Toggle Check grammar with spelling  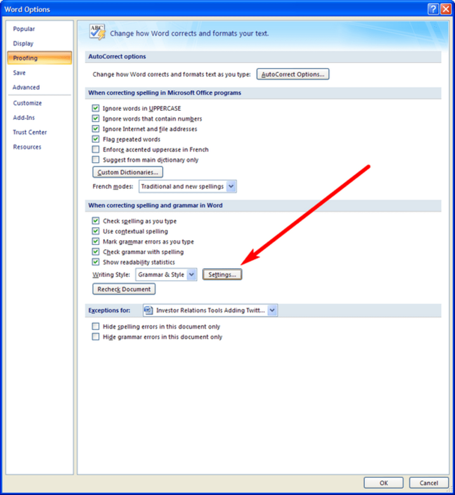[96, 252]
